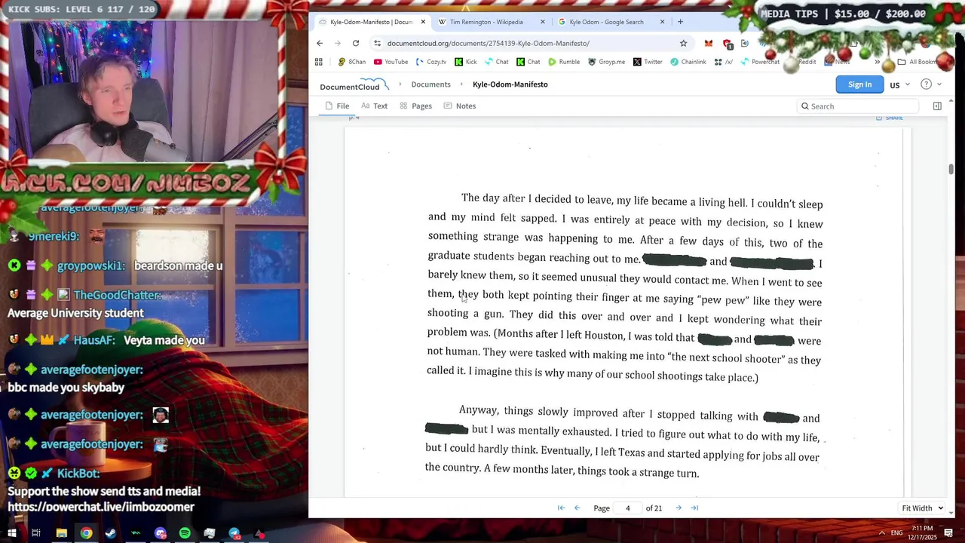Open Windows Task View from the taskbar
Screen dimensions: 965x543
(x=36, y=533)
